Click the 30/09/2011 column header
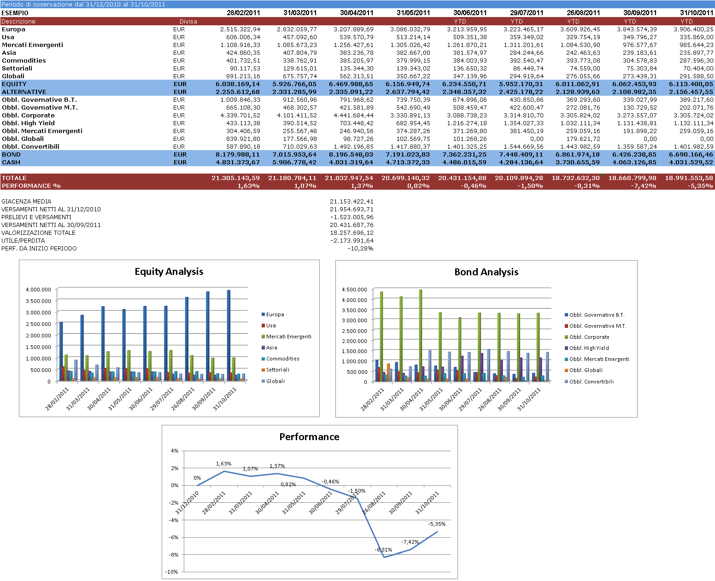Image resolution: width=715 pixels, height=581 pixels. click(x=640, y=13)
